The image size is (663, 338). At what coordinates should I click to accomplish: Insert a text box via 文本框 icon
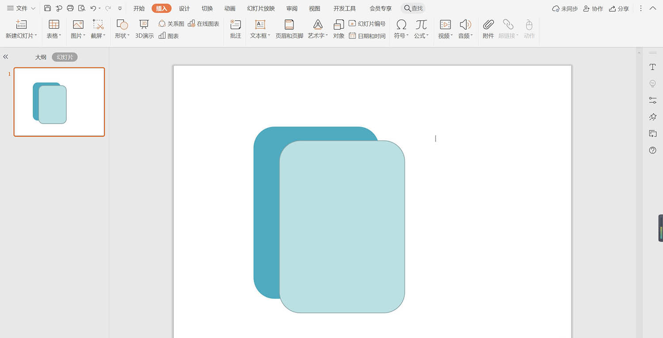pyautogui.click(x=260, y=28)
